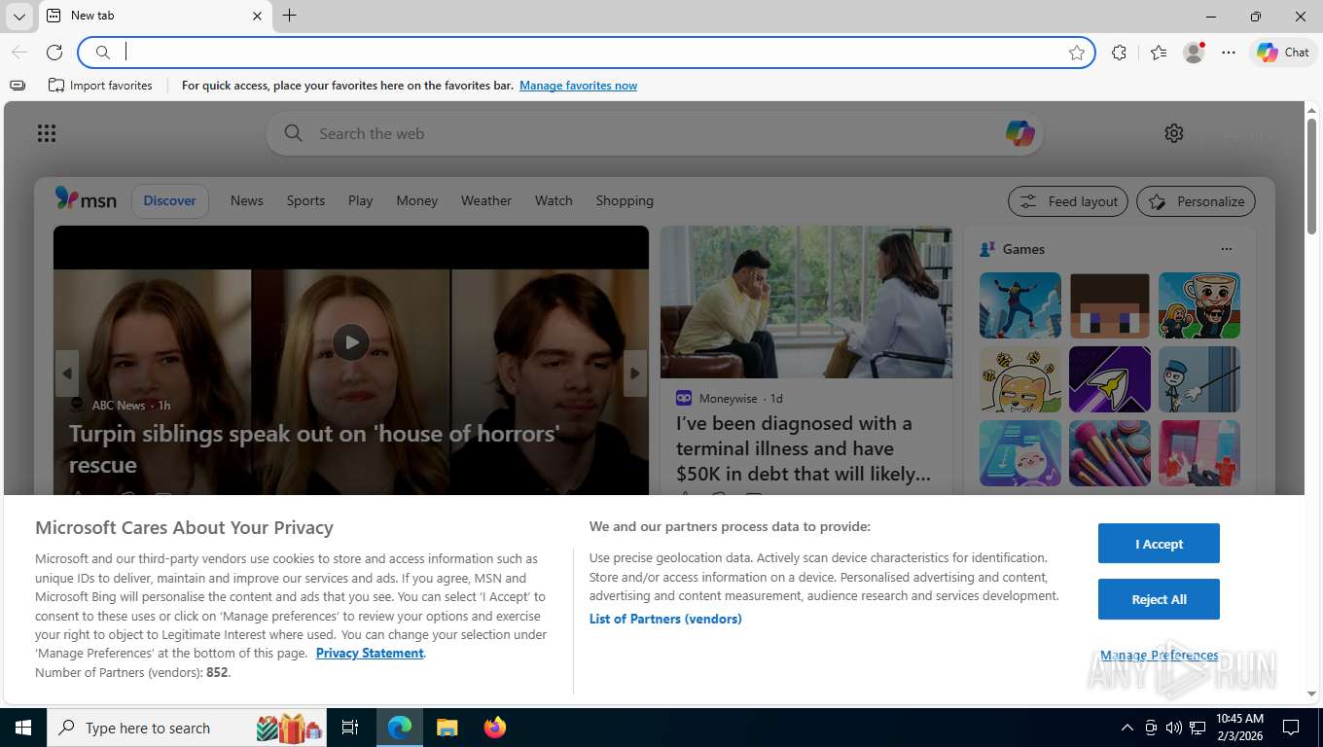Open the blocky face game thumbnail
The width and height of the screenshot is (1323, 747).
[x=1110, y=305]
